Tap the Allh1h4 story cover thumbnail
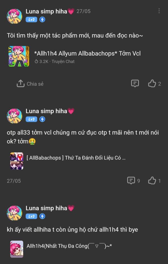The width and height of the screenshot is (168, 264). pyautogui.click(x=17, y=249)
